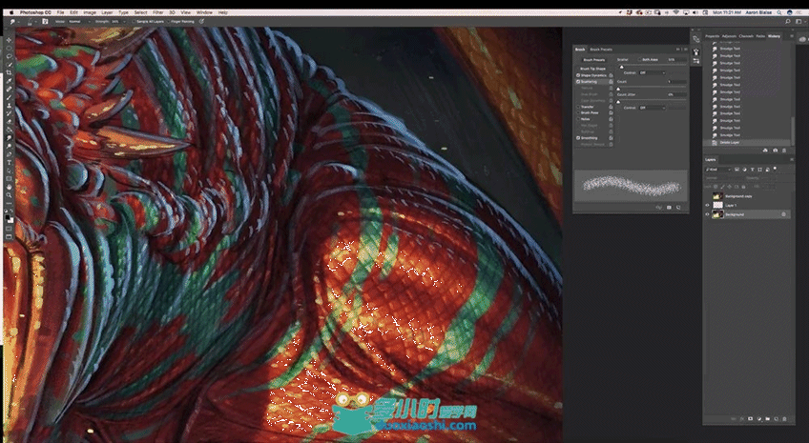Toggle Scattering checkbox
This screenshot has width=809, height=443.
578,81
